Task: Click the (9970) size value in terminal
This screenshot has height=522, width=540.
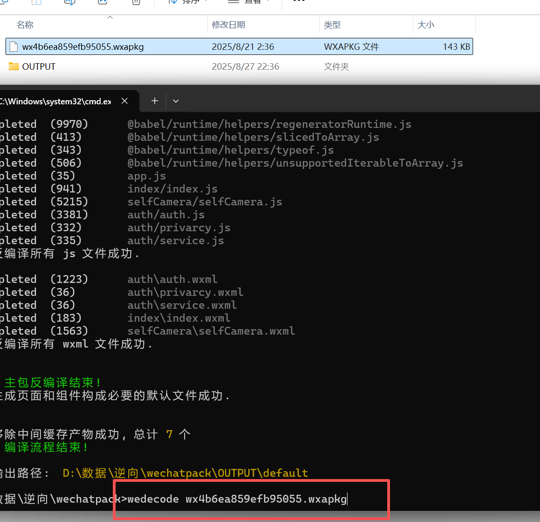Action: (x=69, y=124)
